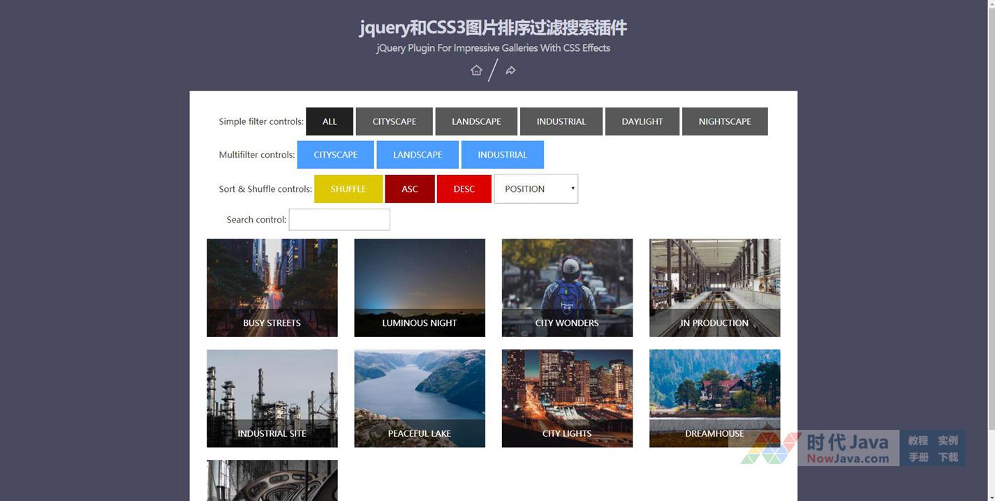Open the Position sort dropdown
Viewport: 995px width, 501px height.
[536, 189]
